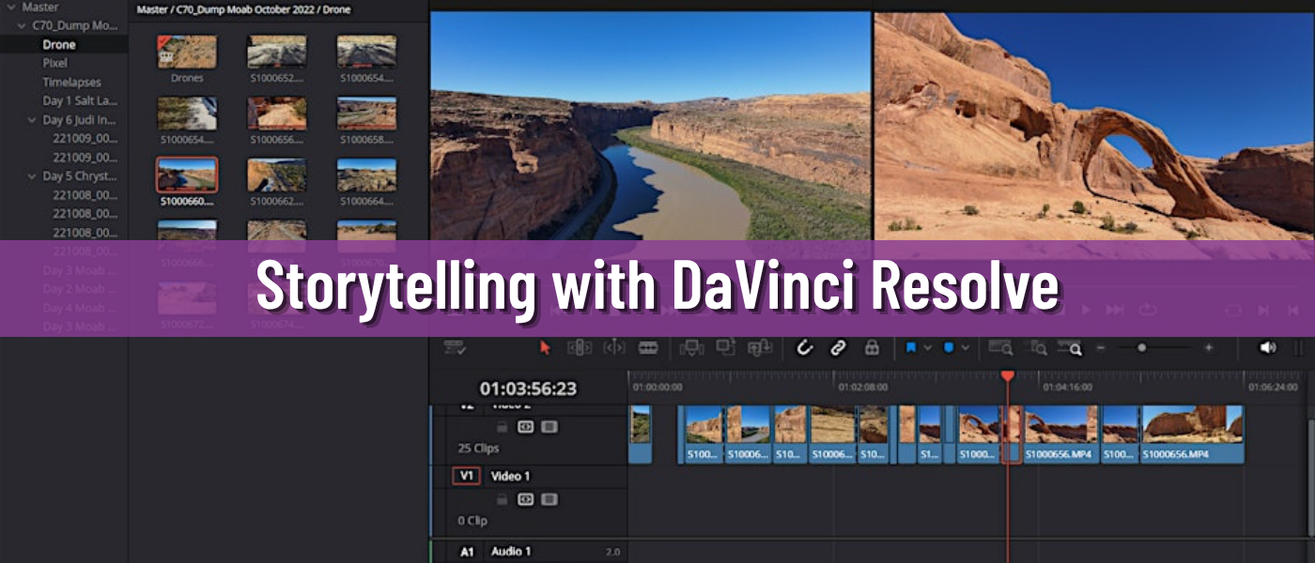
Task: Disable the Video 2 track
Action: [x=549, y=426]
